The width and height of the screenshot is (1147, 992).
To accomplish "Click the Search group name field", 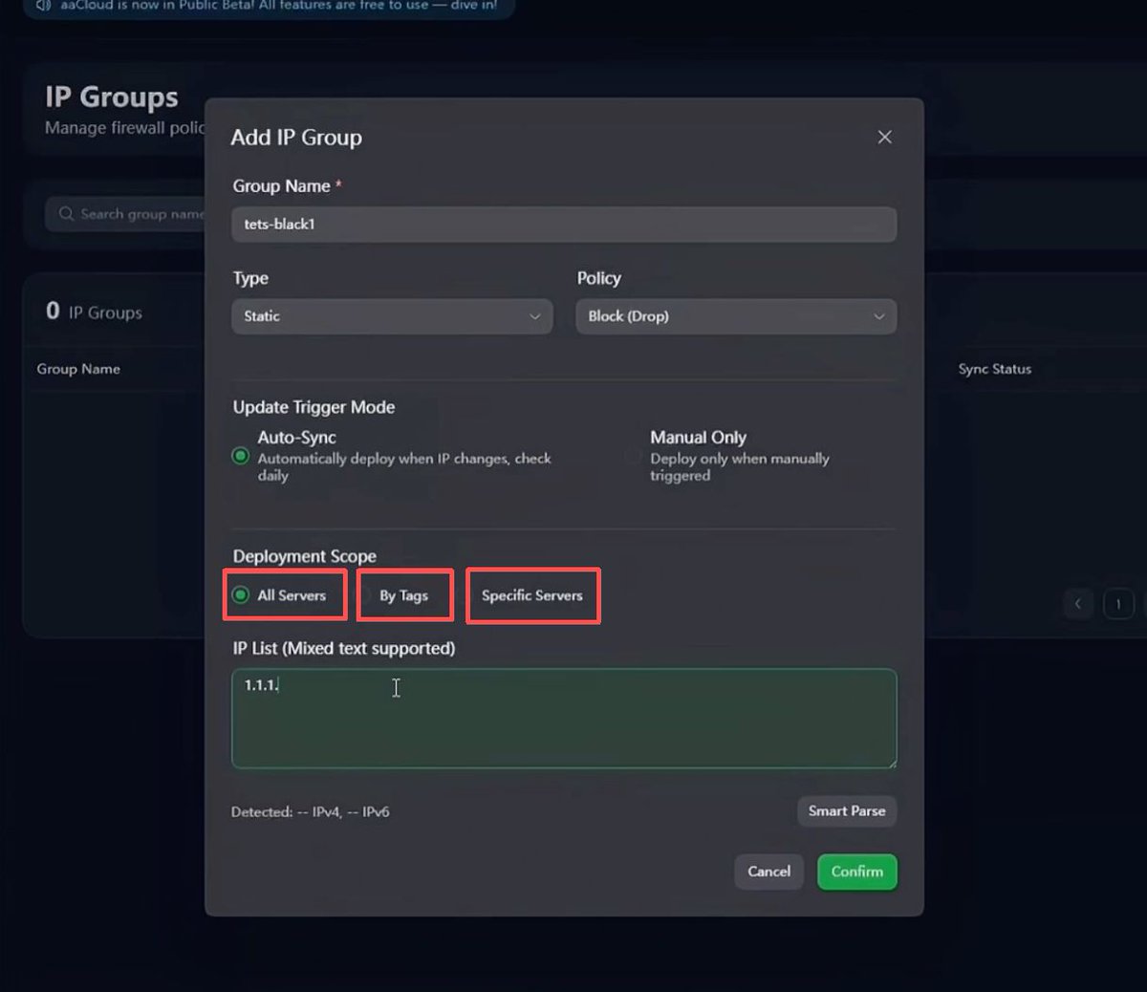I will (x=126, y=214).
